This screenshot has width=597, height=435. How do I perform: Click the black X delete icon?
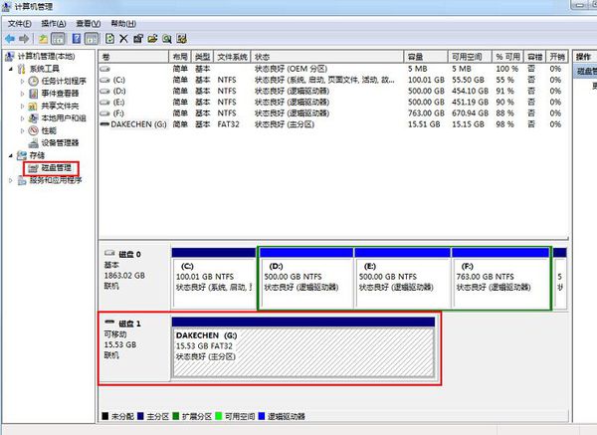[123, 39]
